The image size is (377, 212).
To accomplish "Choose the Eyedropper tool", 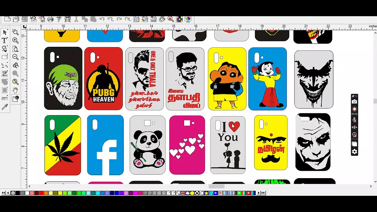I will (x=5, y=106).
